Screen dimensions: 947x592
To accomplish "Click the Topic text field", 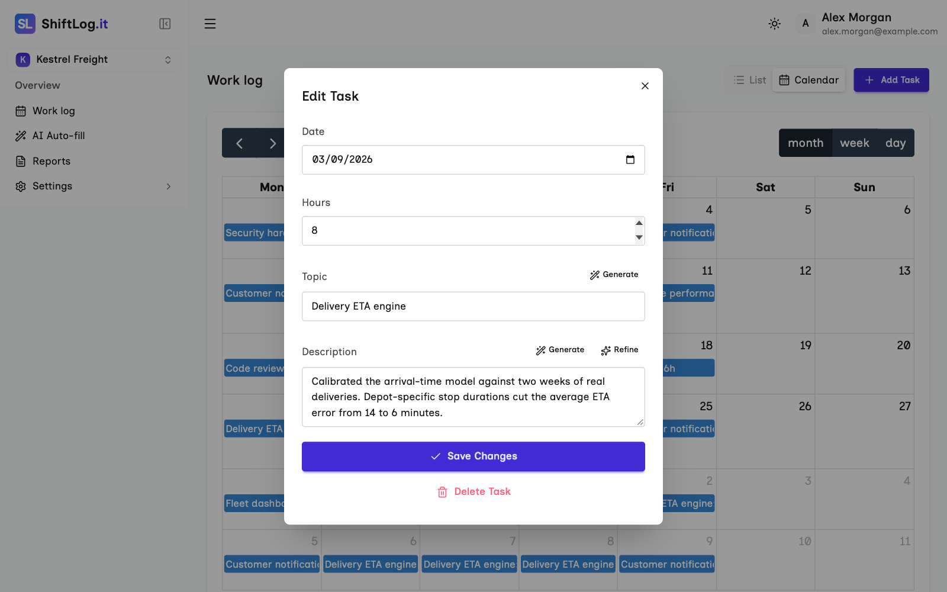I will (474, 306).
